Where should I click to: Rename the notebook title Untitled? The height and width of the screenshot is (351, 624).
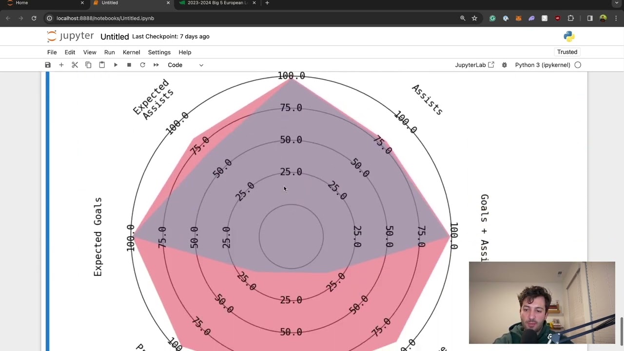[x=115, y=37]
